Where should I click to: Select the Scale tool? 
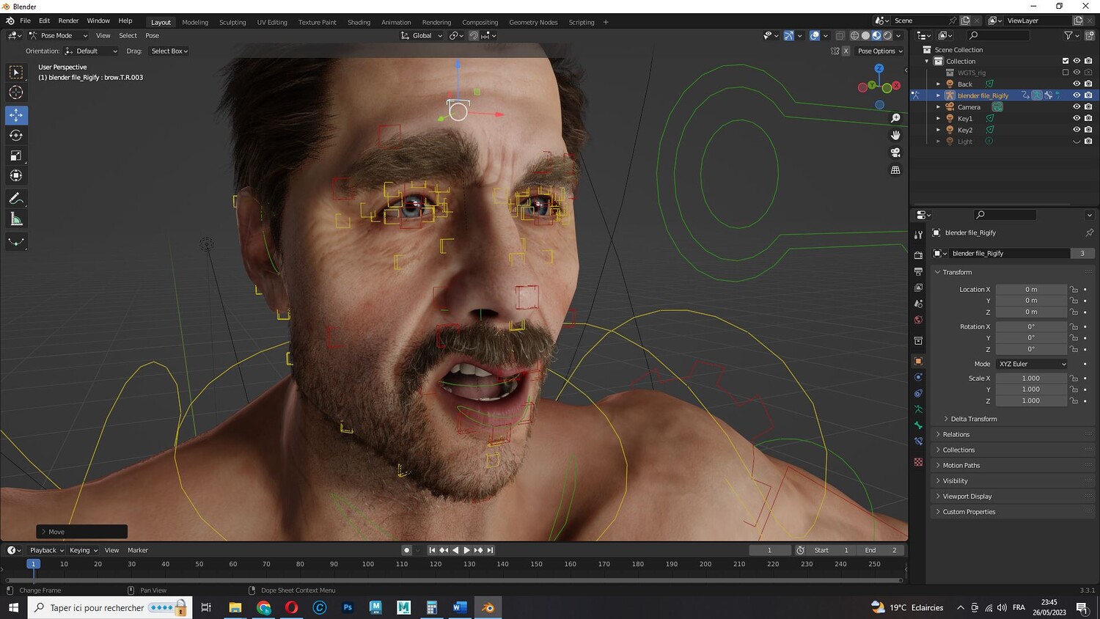(16, 155)
